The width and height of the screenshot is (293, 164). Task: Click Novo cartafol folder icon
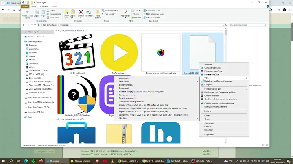98,12
